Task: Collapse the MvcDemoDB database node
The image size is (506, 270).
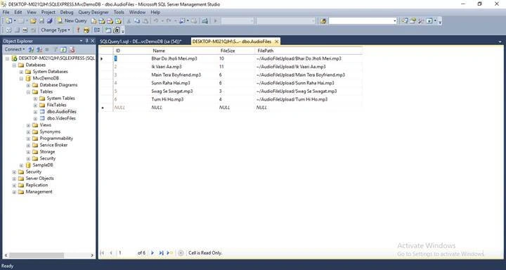Action: pyautogui.click(x=21, y=78)
